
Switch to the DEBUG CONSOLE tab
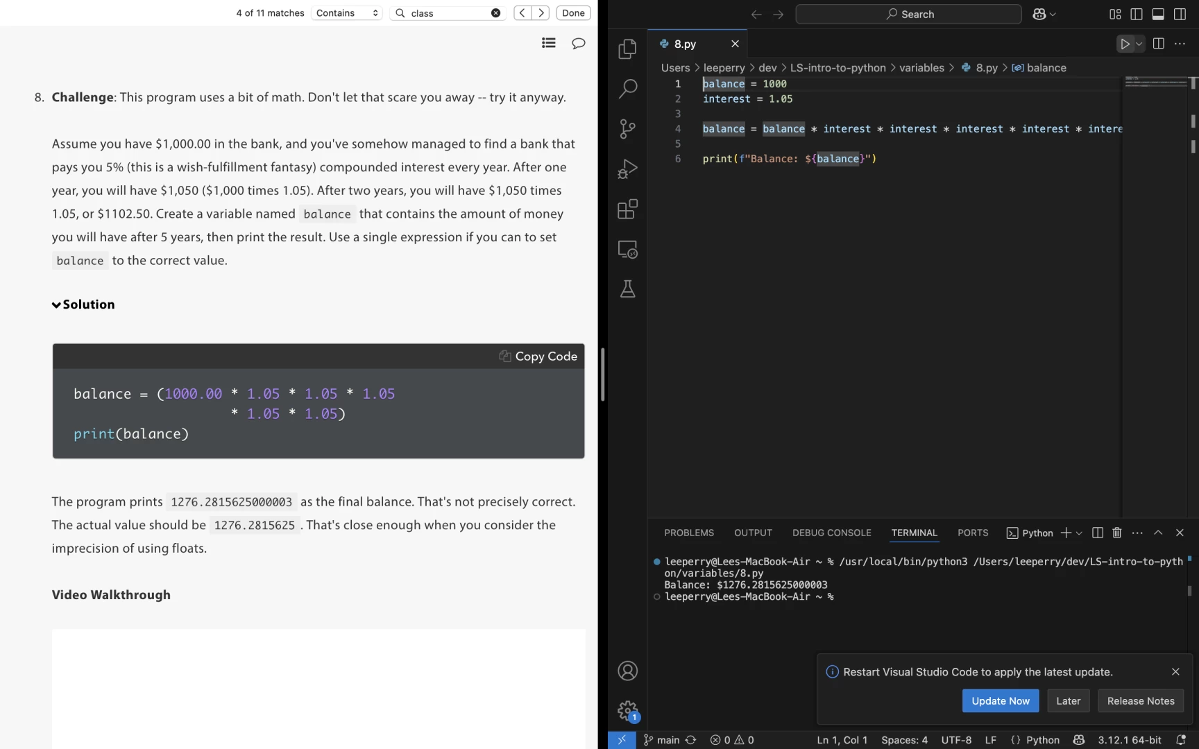[831, 533]
